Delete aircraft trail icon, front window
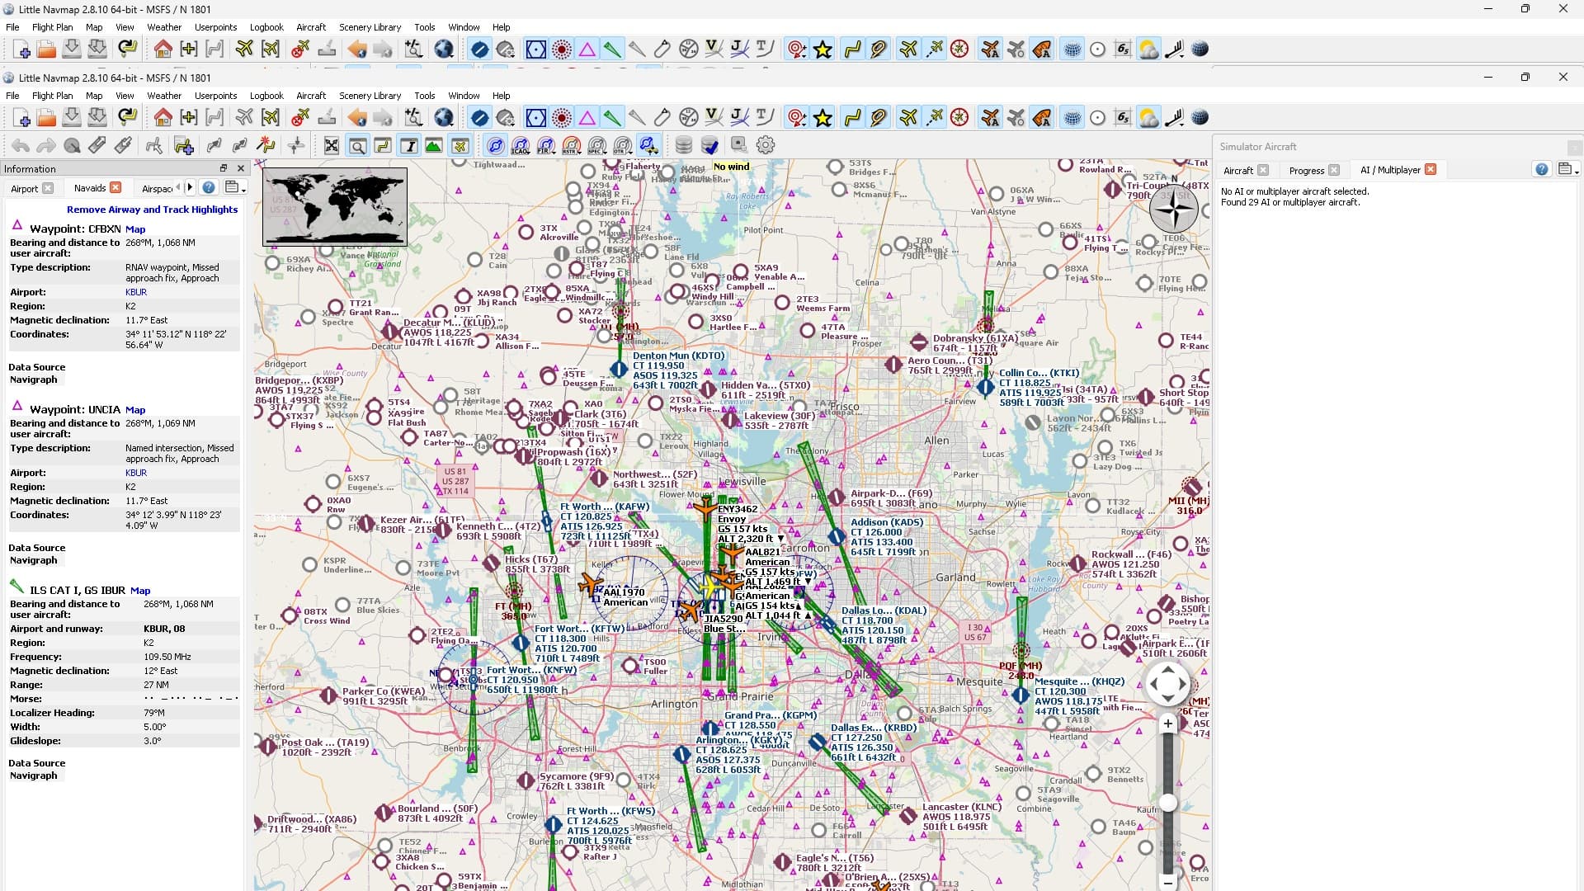1584x891 pixels. click(300, 118)
